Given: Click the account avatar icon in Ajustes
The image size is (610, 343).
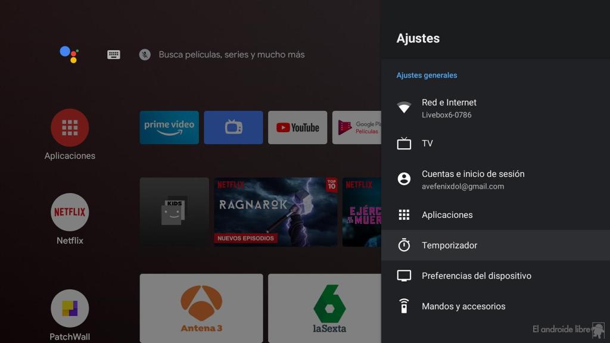Looking at the screenshot, I should (x=404, y=179).
